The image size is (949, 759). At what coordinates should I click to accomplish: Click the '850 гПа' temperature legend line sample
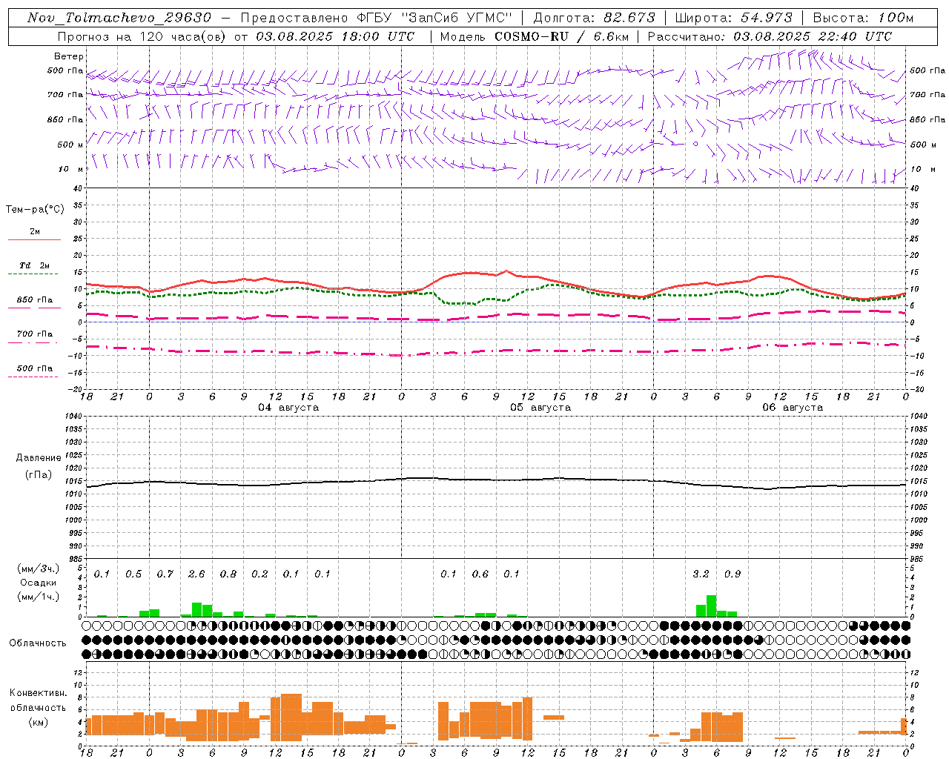coord(34,308)
